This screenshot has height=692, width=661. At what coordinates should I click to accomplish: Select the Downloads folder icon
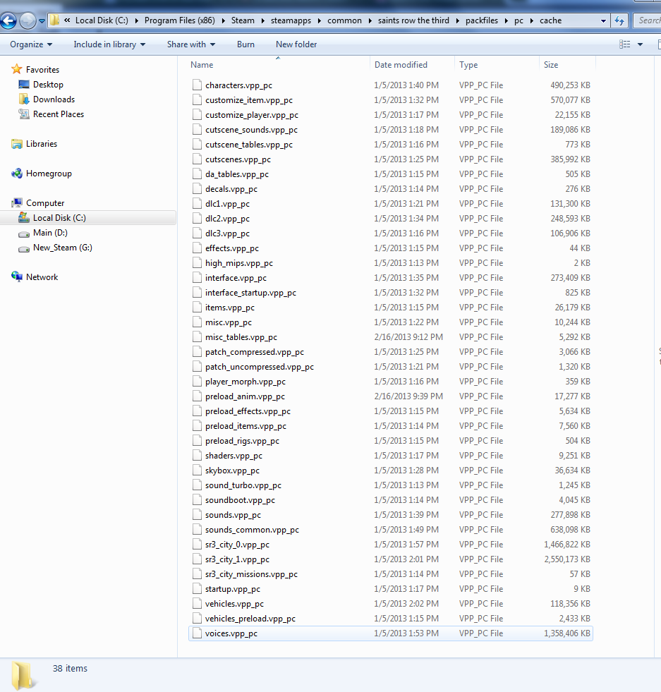pos(24,99)
